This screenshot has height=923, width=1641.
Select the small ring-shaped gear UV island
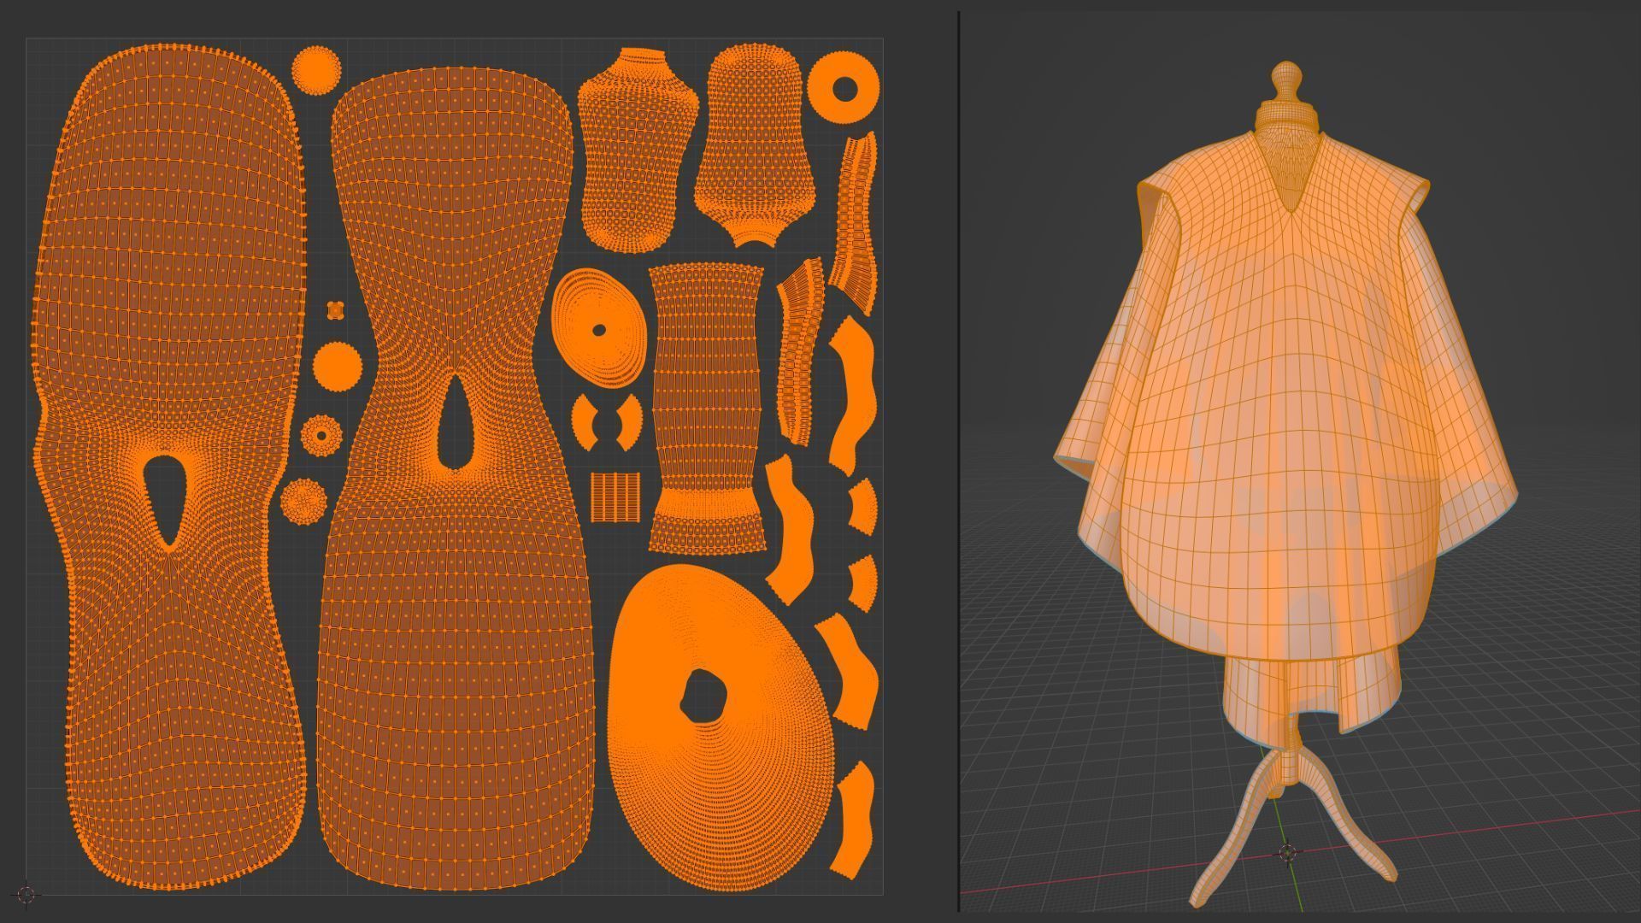tap(321, 435)
